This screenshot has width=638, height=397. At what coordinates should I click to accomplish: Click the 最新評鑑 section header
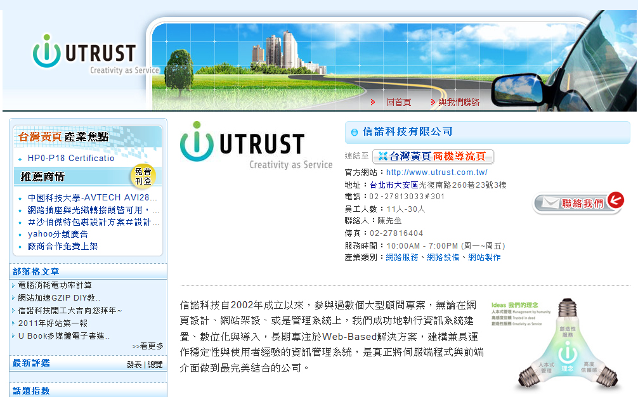[x=31, y=363]
